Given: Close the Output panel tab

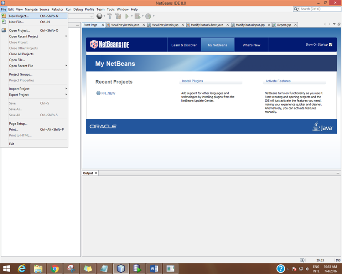Looking at the screenshot, I should (x=96, y=173).
